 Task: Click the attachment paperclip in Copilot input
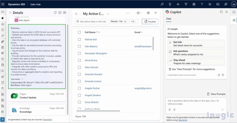coord(170,109)
